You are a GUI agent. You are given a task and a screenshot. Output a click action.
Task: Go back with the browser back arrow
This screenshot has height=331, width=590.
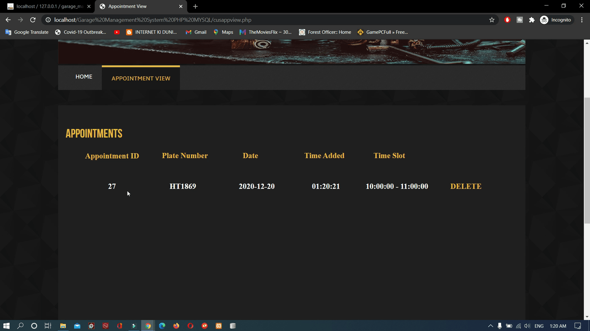point(8,20)
